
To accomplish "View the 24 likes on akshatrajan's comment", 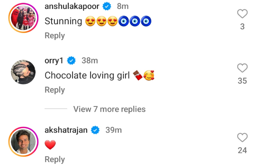I will coord(242,151).
